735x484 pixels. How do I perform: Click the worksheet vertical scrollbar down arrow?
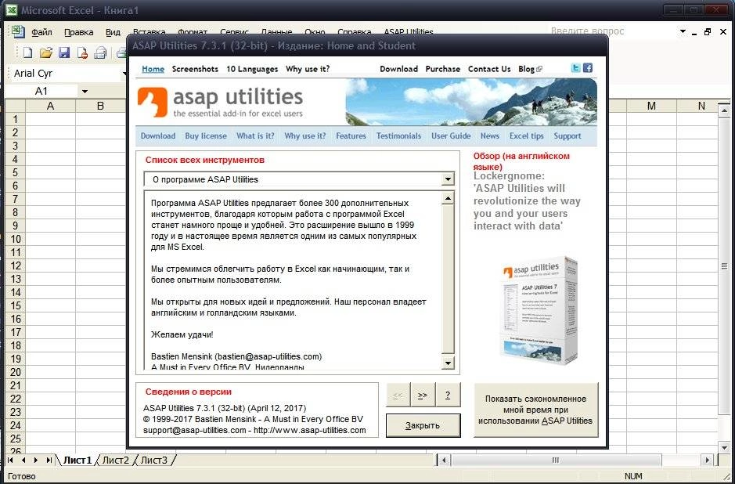pyautogui.click(x=724, y=447)
